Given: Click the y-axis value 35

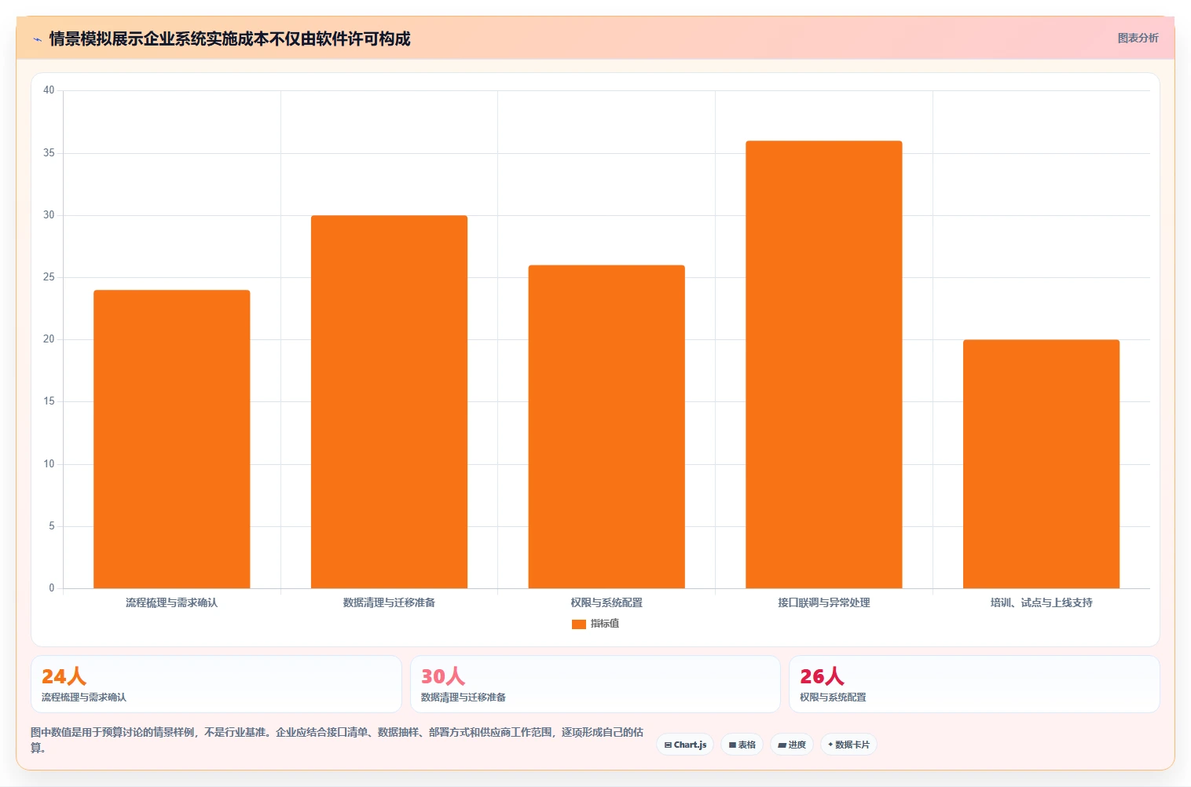Looking at the screenshot, I should [49, 152].
